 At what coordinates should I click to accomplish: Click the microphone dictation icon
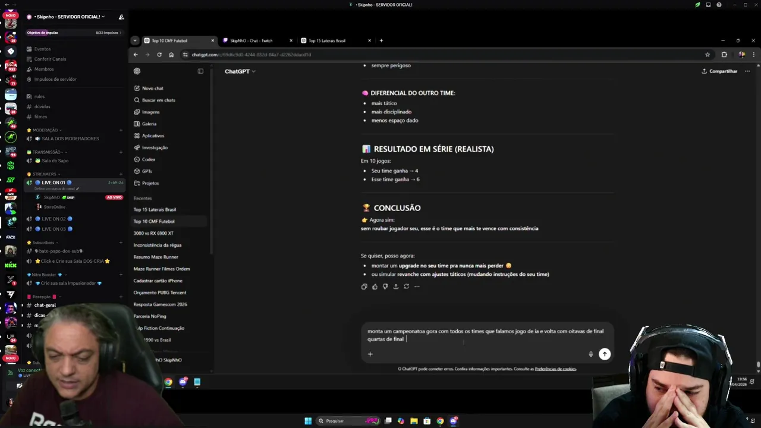(x=590, y=354)
